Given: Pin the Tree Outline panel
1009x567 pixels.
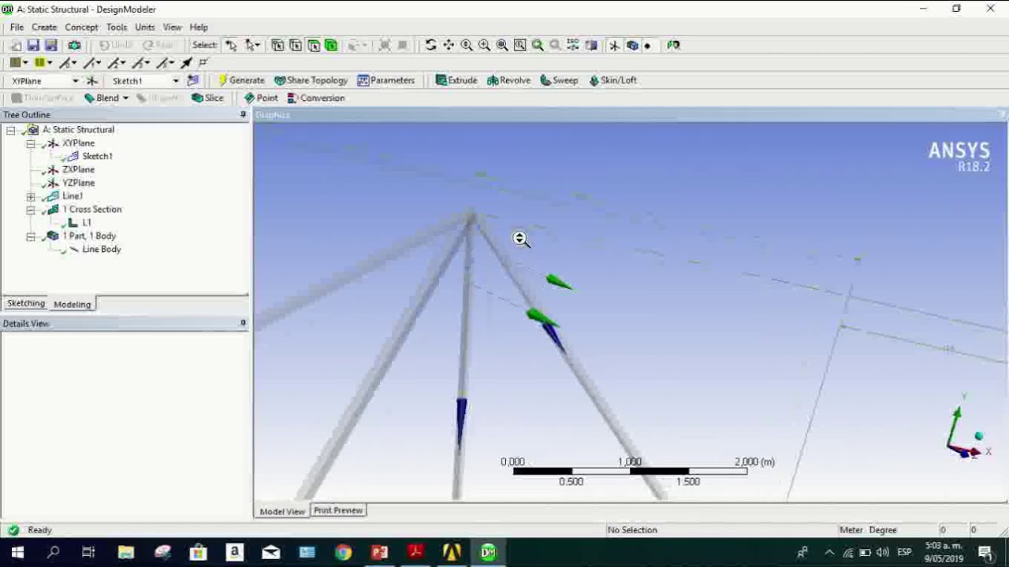Looking at the screenshot, I should pyautogui.click(x=243, y=115).
